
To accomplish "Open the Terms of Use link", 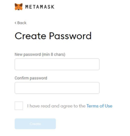I will point(99,106).
